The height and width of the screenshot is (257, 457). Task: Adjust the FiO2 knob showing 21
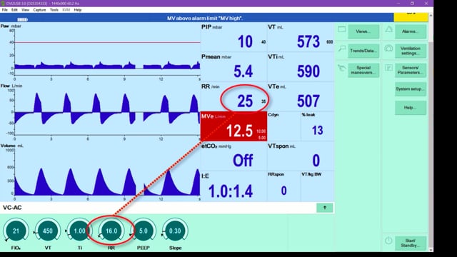(x=16, y=231)
